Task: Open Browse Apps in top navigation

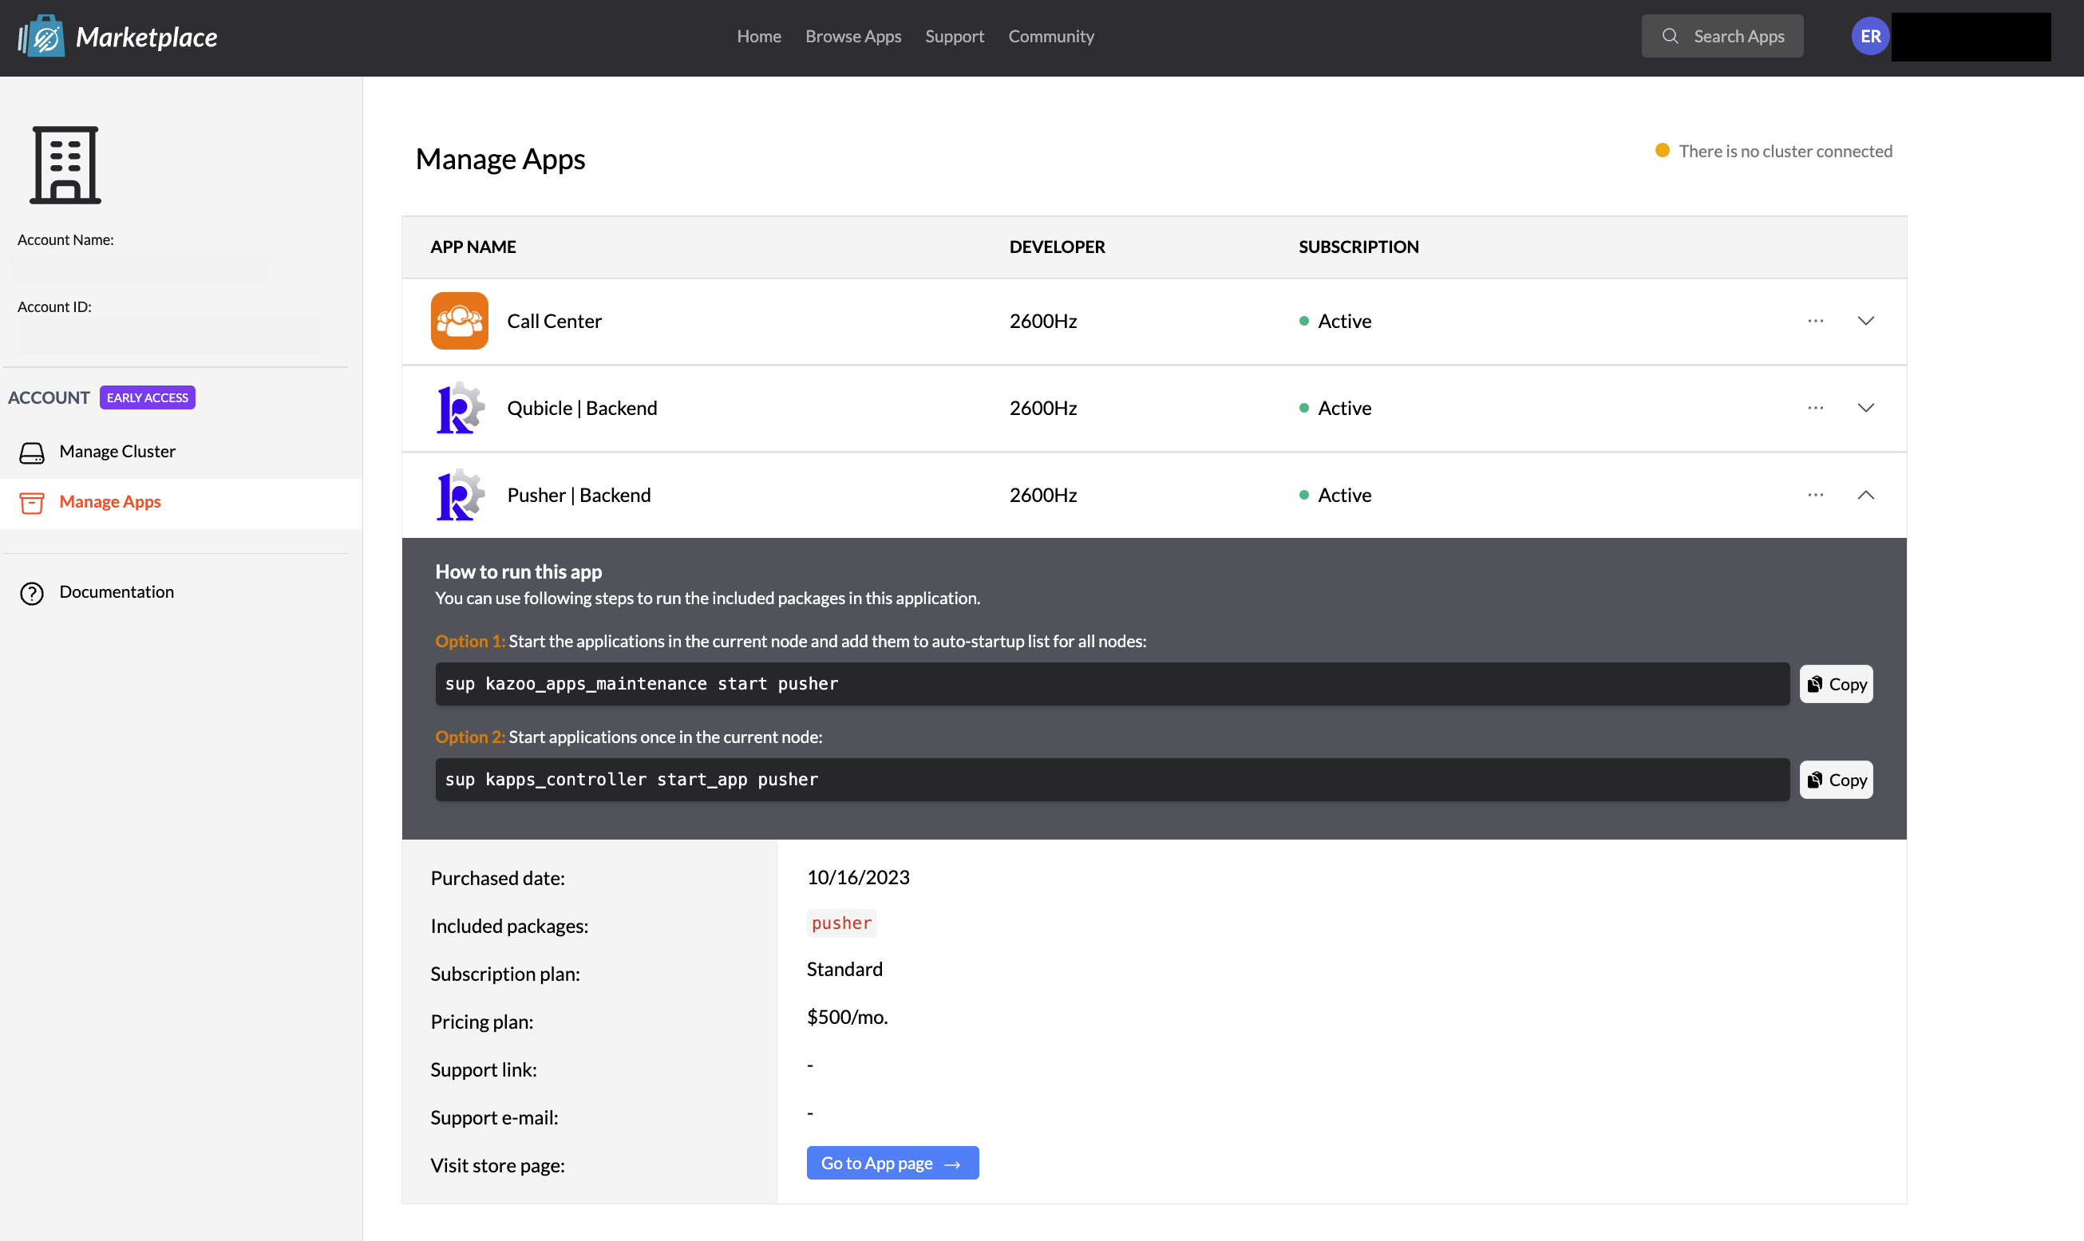Action: (x=853, y=36)
